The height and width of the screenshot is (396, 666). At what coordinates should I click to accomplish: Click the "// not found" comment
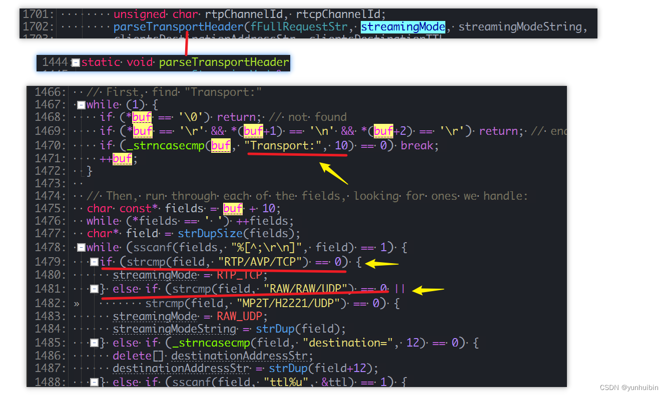coord(308,117)
